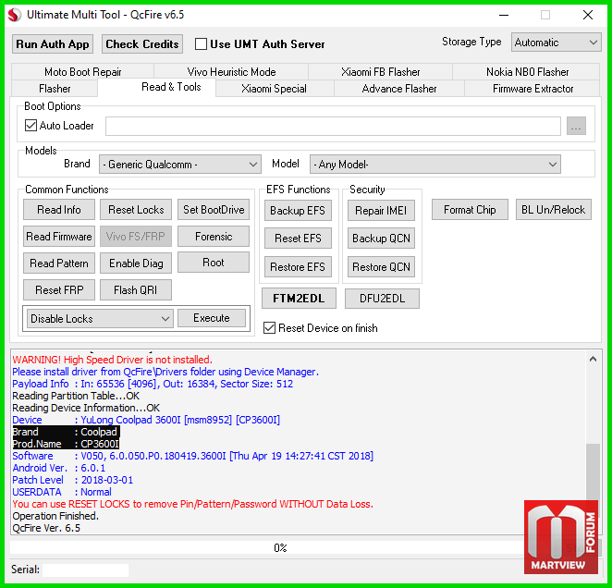
Task: Click Backup EFS button
Action: tap(298, 211)
